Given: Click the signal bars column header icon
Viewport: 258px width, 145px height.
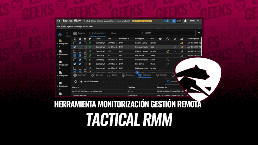Looking at the screenshot, I should coord(182,39).
